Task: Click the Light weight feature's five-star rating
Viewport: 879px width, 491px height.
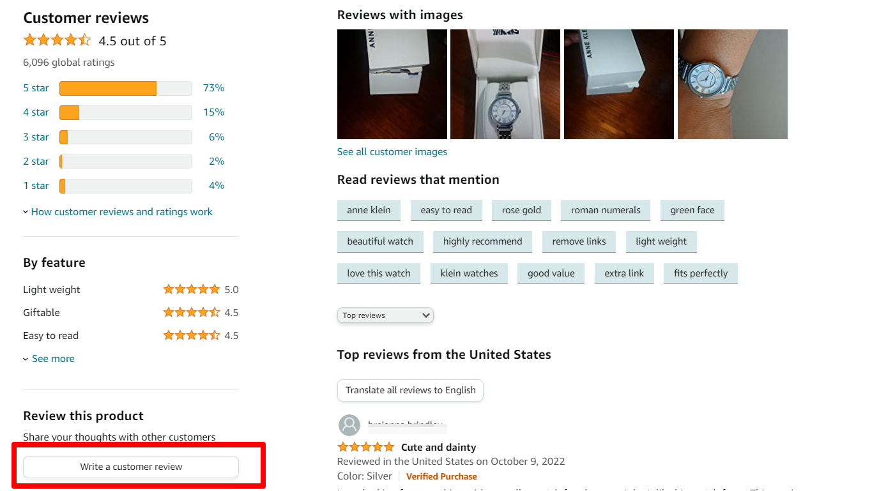Action: [x=192, y=289]
